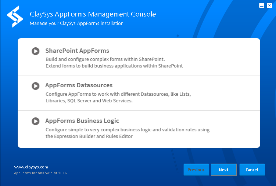Proceed with the Next button
This screenshot has width=276, height=186.
[224, 169]
